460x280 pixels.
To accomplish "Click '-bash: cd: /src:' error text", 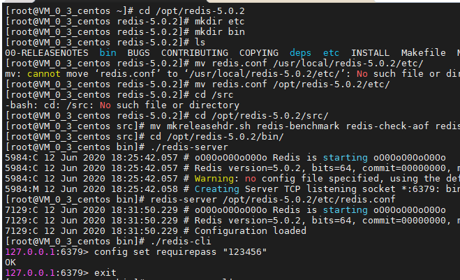I will coord(50,105).
